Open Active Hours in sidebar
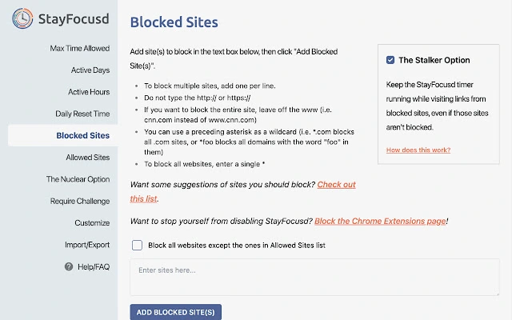 point(89,92)
